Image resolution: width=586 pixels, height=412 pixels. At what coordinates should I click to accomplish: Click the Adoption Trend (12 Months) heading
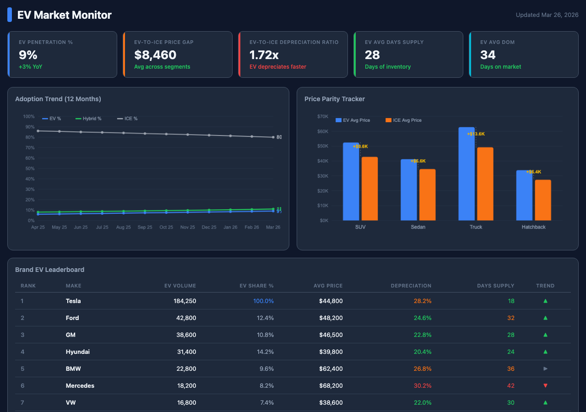click(x=58, y=99)
